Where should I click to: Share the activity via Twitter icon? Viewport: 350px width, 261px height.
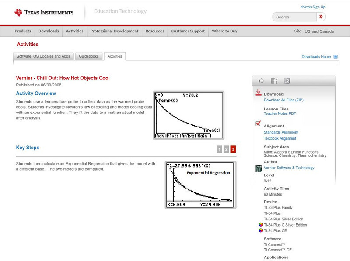[x=287, y=81]
